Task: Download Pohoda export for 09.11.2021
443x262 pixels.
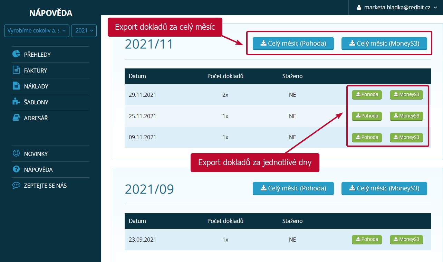Action: coord(367,138)
